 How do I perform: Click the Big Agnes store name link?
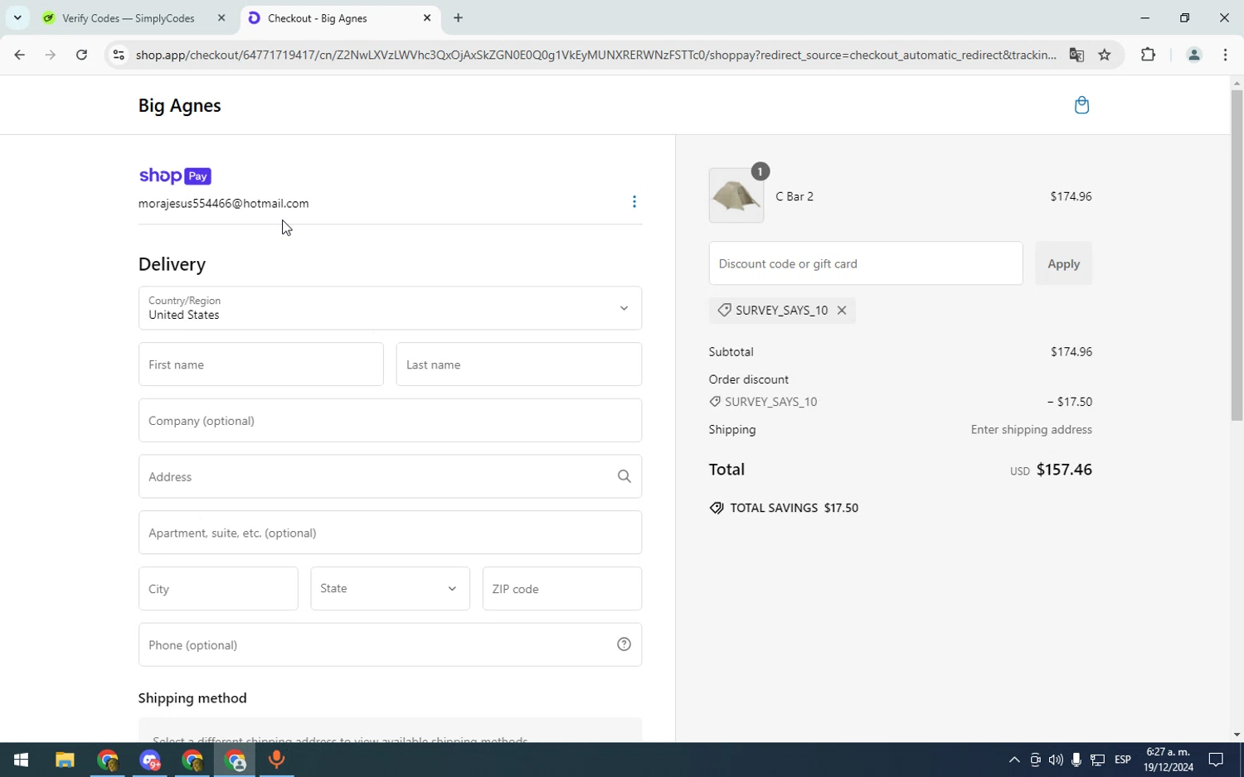click(x=180, y=105)
